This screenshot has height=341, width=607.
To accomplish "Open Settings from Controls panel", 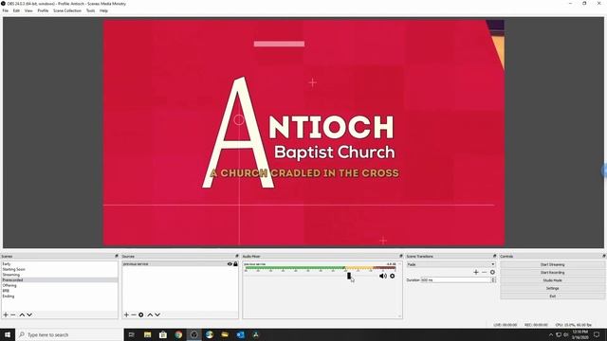I will pyautogui.click(x=552, y=288).
